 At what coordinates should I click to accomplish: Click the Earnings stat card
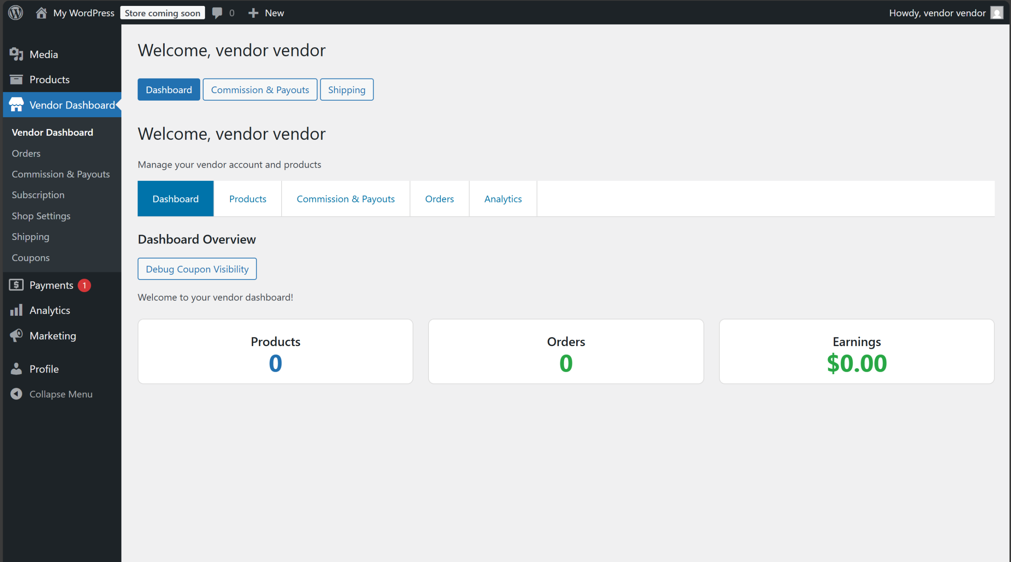[x=857, y=351]
